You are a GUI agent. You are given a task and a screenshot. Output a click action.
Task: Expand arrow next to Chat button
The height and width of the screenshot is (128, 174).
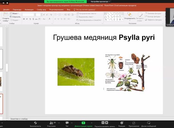(x=72, y=123)
